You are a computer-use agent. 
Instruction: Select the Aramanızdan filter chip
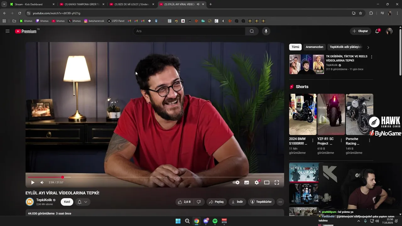tap(314, 47)
